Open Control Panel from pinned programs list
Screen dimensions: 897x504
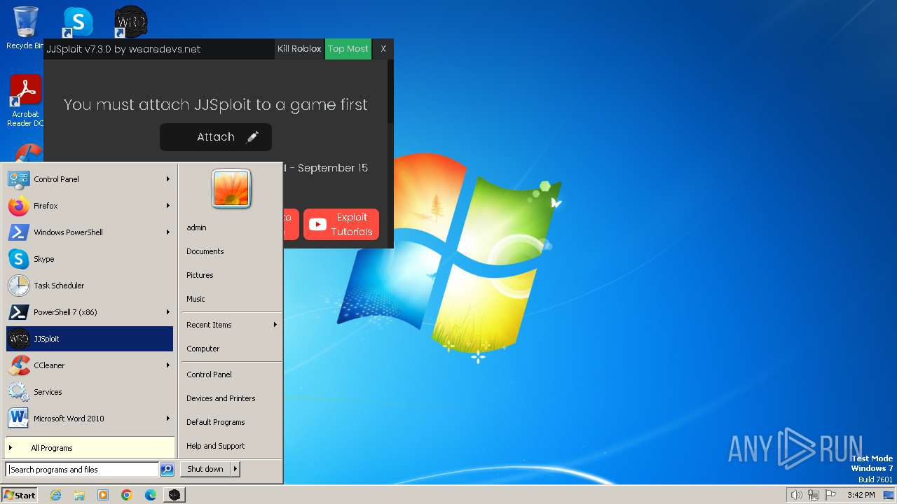pos(90,179)
